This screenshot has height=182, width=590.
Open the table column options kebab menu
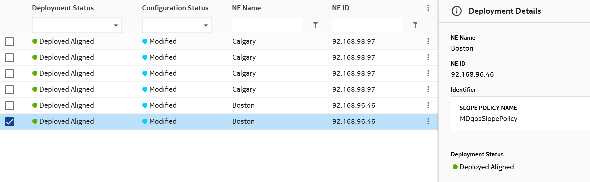(x=428, y=8)
